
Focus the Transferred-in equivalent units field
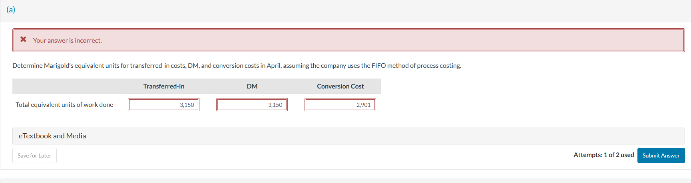pos(163,105)
